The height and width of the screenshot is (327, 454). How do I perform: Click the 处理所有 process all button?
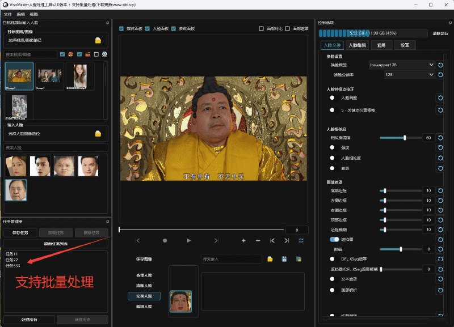click(30, 320)
